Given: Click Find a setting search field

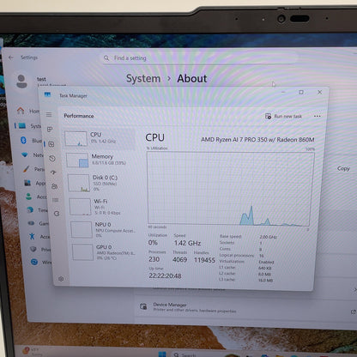Looking at the screenshot, I should (200, 58).
